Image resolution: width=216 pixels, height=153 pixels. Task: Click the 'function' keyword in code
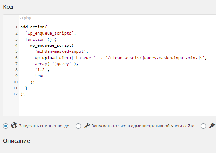pos(35,39)
